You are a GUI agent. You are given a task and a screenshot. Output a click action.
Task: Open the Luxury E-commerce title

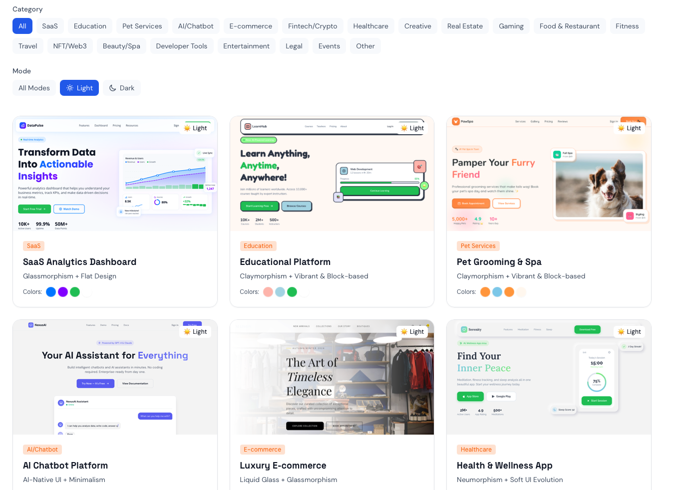(283, 466)
